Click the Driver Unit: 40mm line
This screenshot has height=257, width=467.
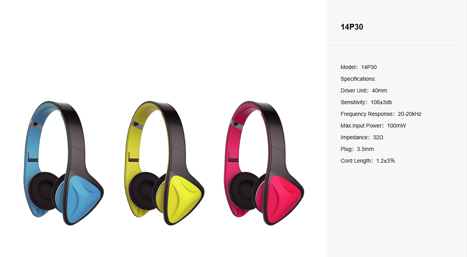(364, 90)
